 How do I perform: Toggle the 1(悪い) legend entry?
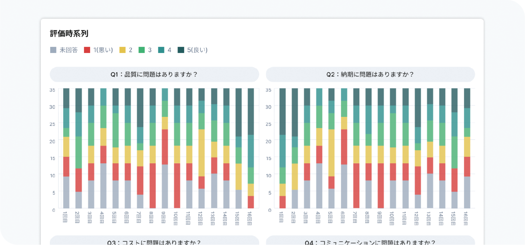[99, 50]
